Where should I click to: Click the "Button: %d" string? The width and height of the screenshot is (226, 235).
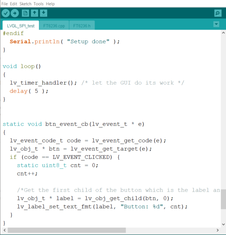(x=142, y=206)
